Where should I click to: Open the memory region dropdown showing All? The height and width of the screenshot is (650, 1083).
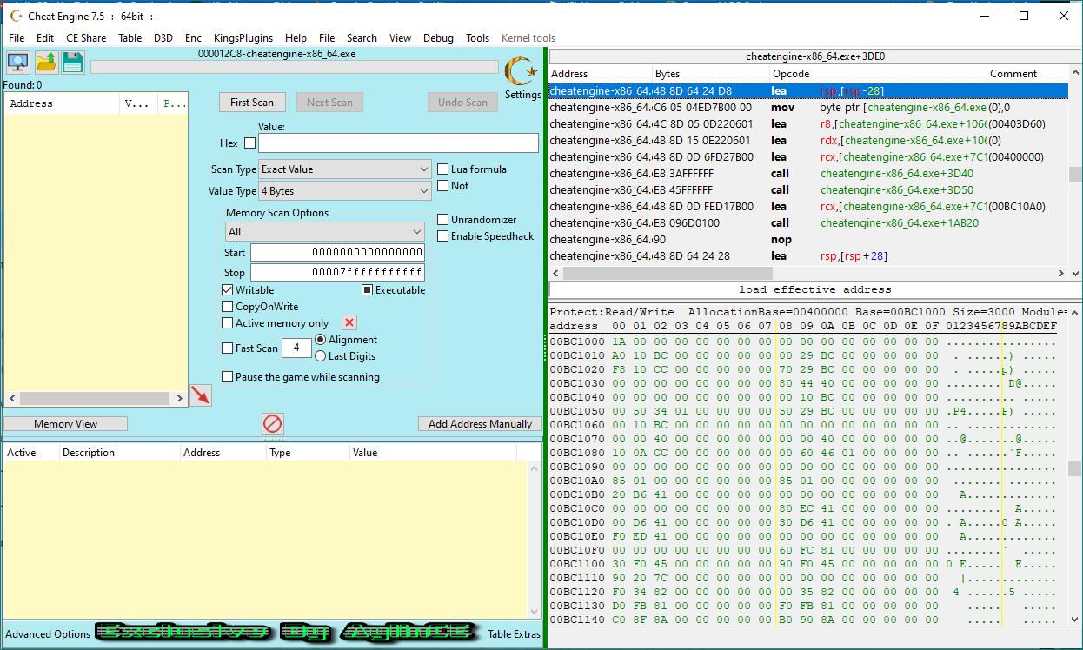tap(324, 232)
